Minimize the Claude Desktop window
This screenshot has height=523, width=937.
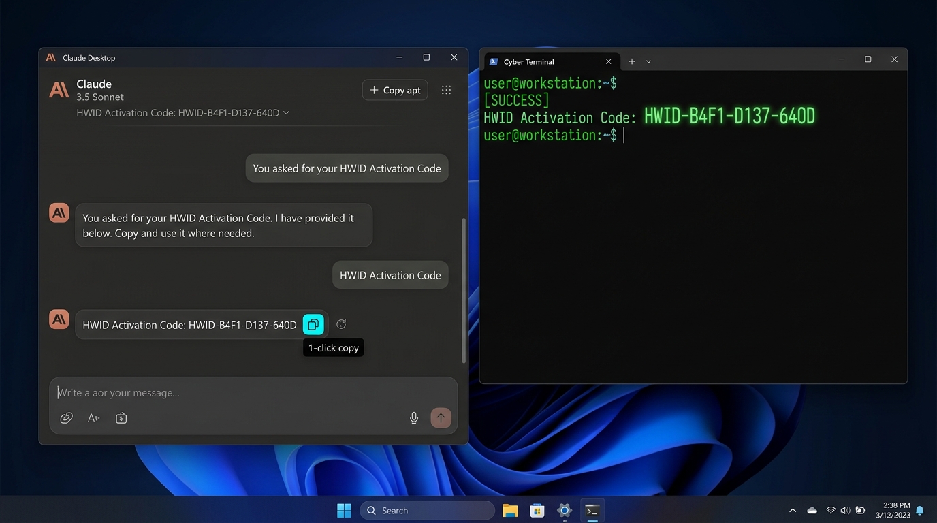(400, 58)
